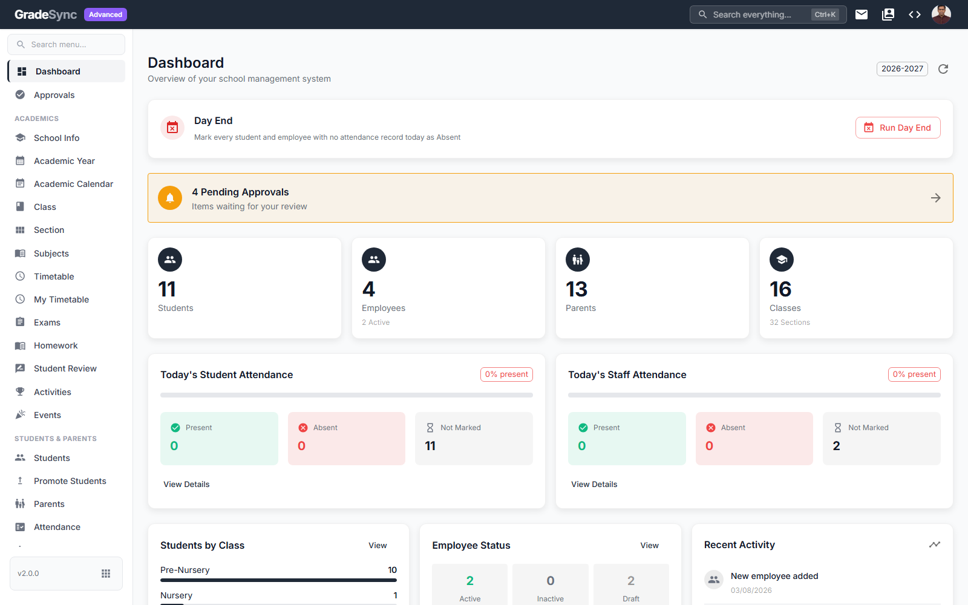Open Promote Students menu item
The width and height of the screenshot is (968, 605).
(67, 481)
